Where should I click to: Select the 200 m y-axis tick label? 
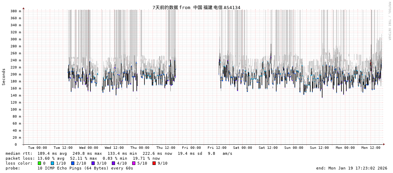(15, 74)
